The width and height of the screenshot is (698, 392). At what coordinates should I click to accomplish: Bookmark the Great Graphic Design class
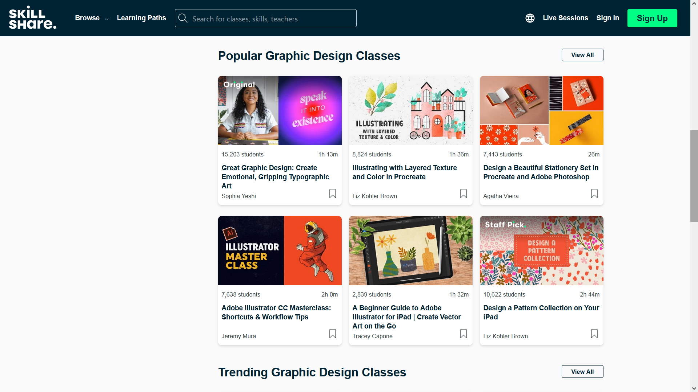[333, 193]
